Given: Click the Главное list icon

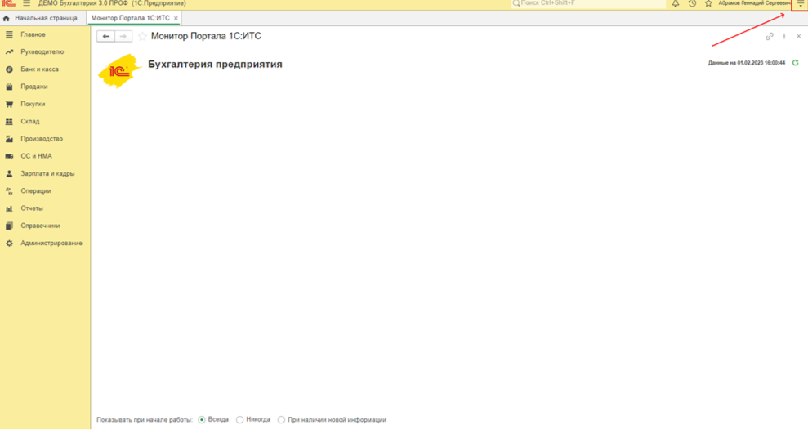Looking at the screenshot, I should click(x=9, y=34).
